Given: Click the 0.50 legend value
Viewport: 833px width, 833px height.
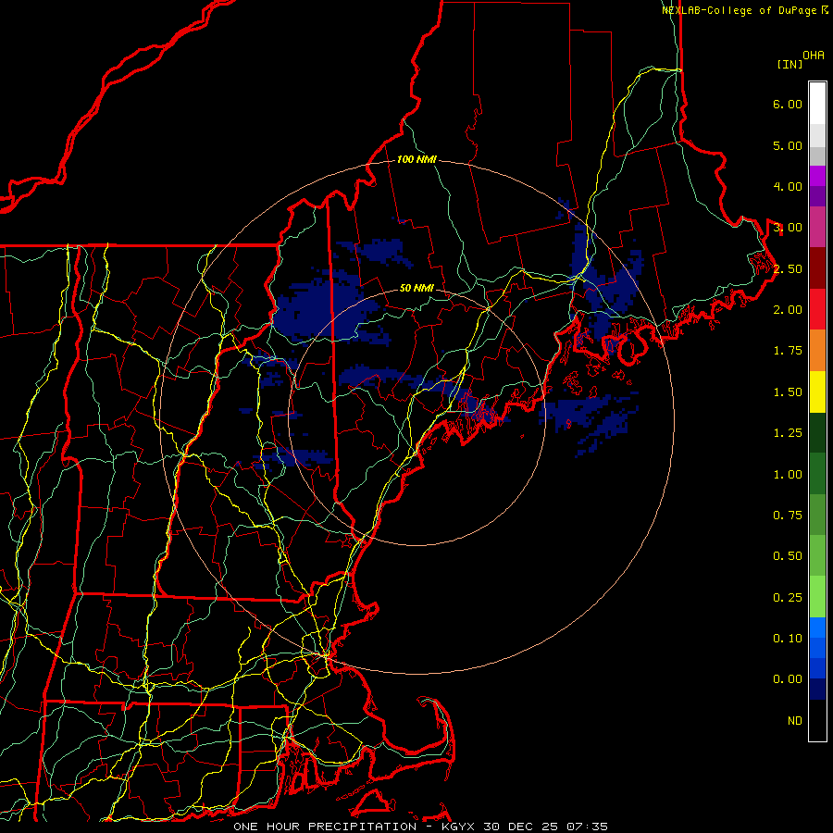Looking at the screenshot, I should pyautogui.click(x=788, y=556).
